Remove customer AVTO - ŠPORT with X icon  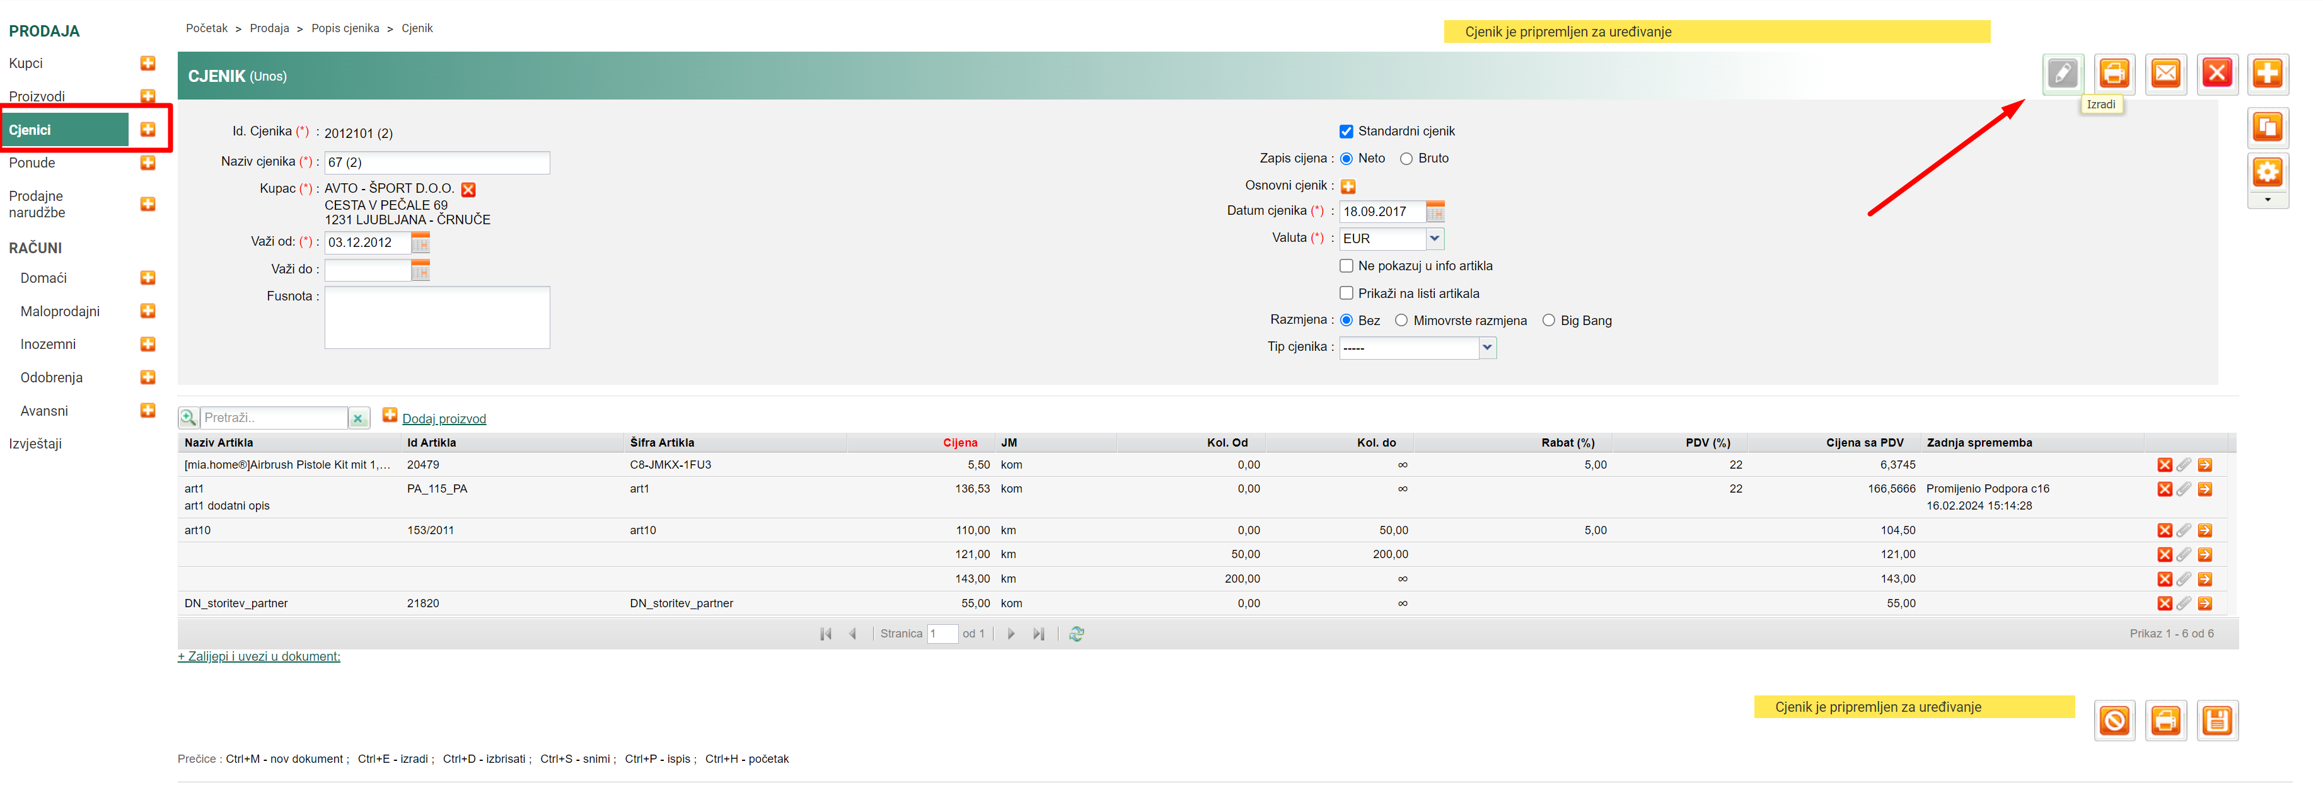[468, 190]
